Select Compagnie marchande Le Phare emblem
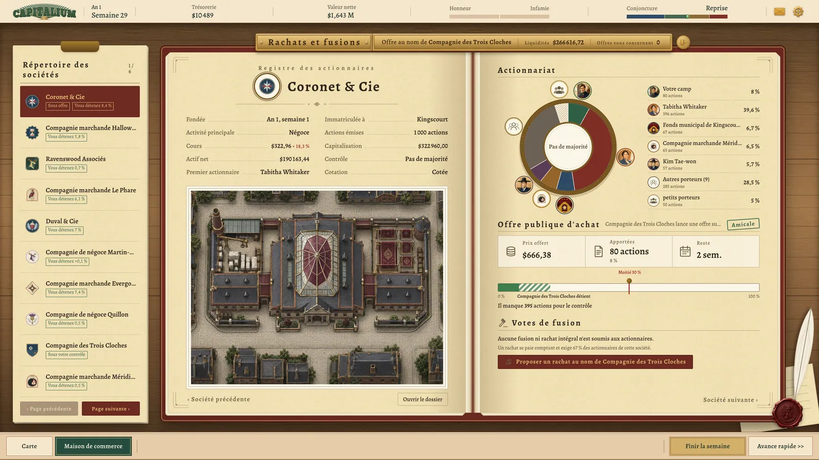Screen dimensions: 819x460 32,195
